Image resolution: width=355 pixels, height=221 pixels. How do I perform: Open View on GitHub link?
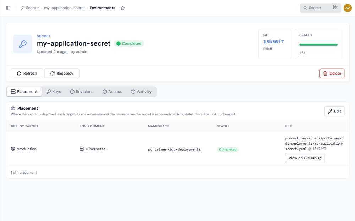tap(305, 158)
